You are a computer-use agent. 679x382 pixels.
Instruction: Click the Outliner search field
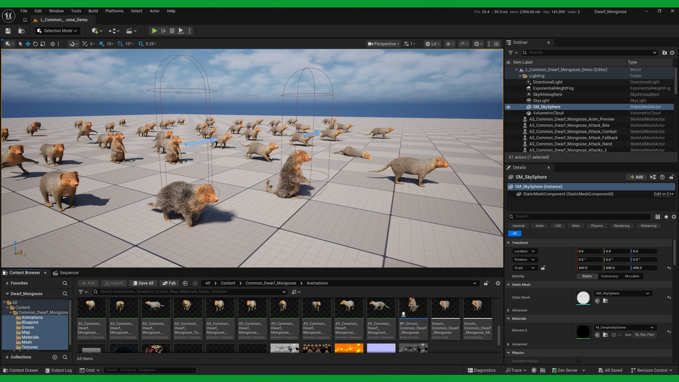coord(589,53)
